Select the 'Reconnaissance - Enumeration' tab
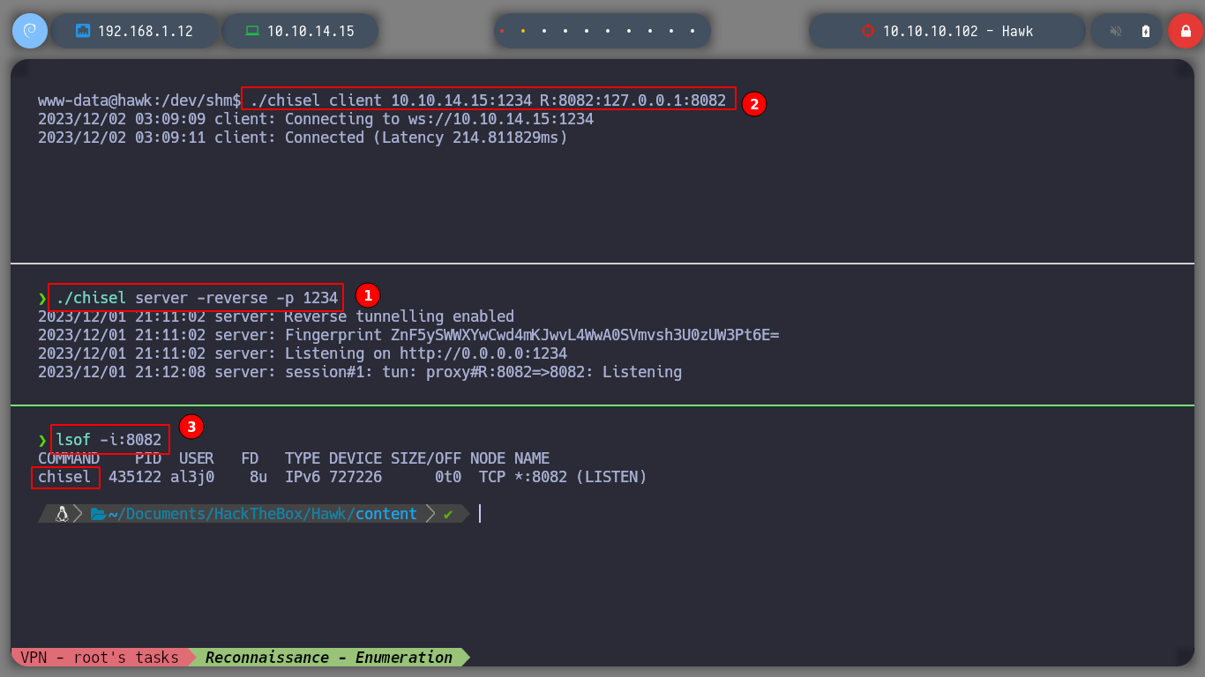 [x=329, y=658]
